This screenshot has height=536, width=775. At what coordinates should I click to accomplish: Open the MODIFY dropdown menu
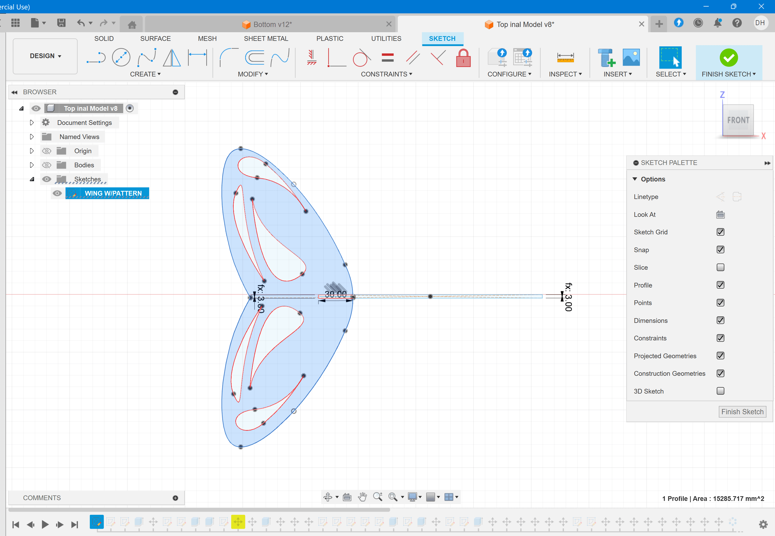click(x=253, y=74)
